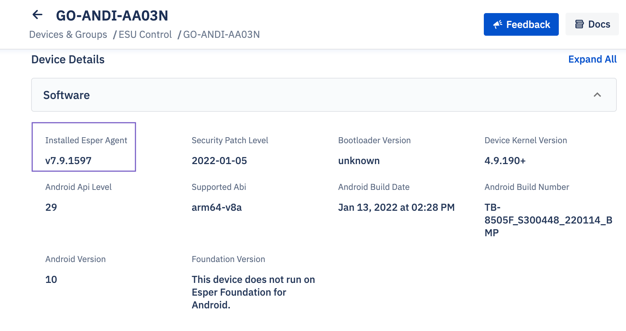Image resolution: width=626 pixels, height=331 pixels.
Task: Go to Devices & Groups breadcrumb
Action: click(x=68, y=35)
